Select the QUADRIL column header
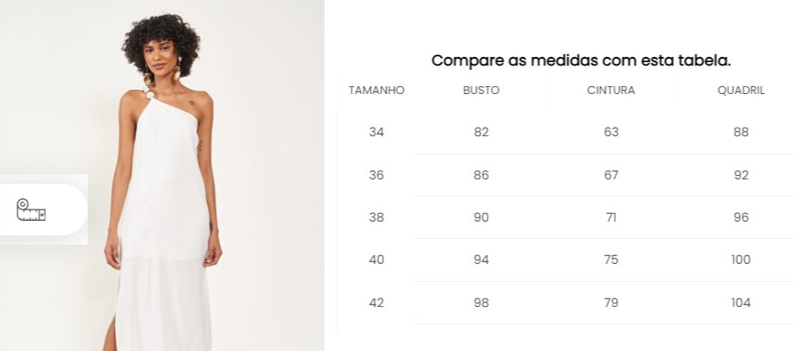 (740, 91)
